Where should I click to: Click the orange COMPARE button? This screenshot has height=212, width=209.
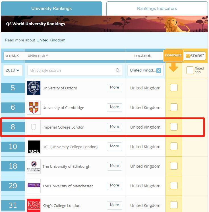(173, 56)
